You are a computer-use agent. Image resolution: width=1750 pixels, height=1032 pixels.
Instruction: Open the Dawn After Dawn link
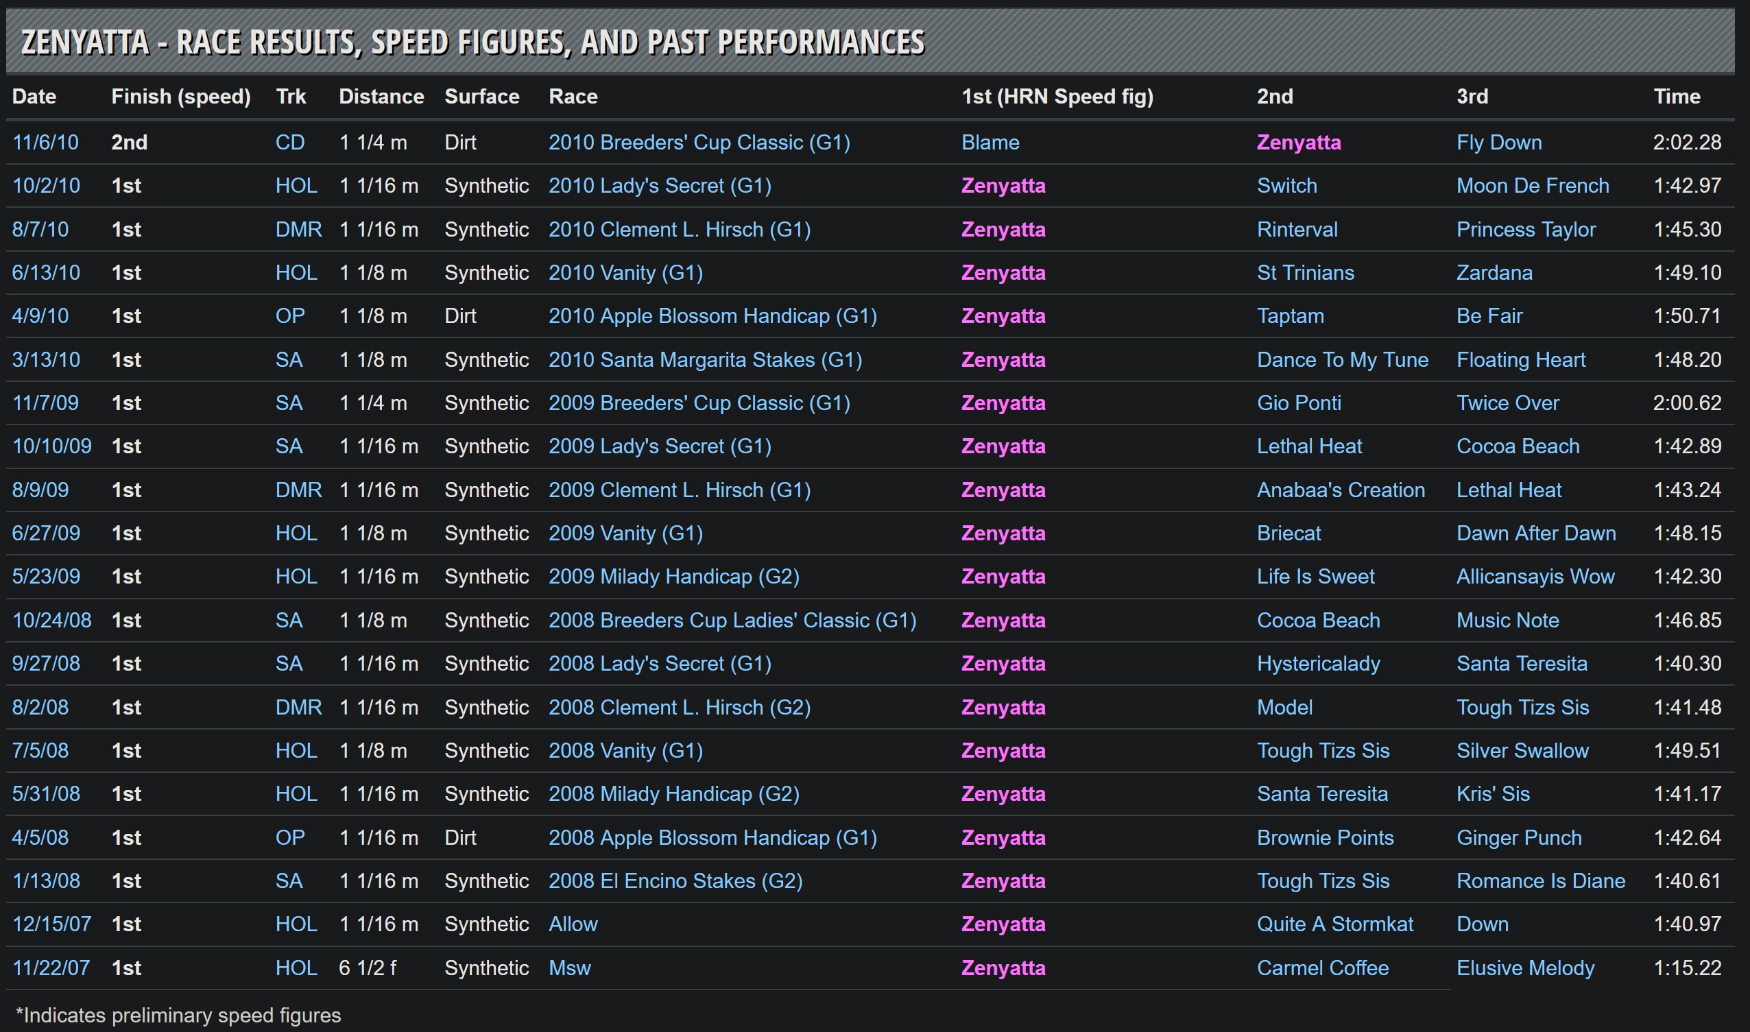tap(1536, 533)
